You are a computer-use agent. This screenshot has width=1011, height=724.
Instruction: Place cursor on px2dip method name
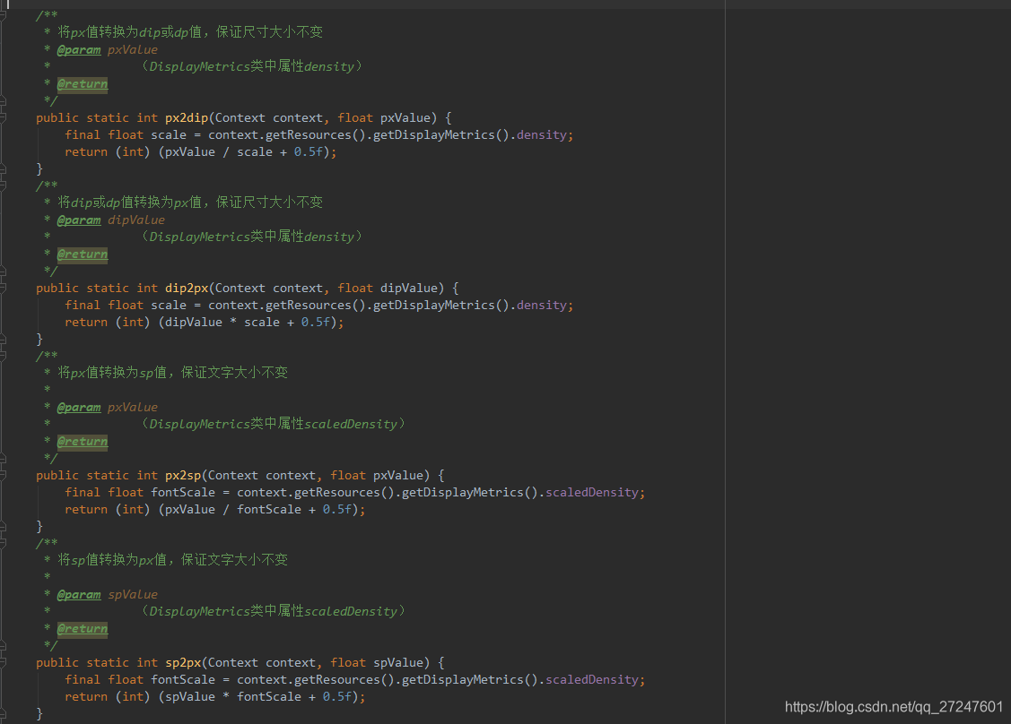click(187, 118)
